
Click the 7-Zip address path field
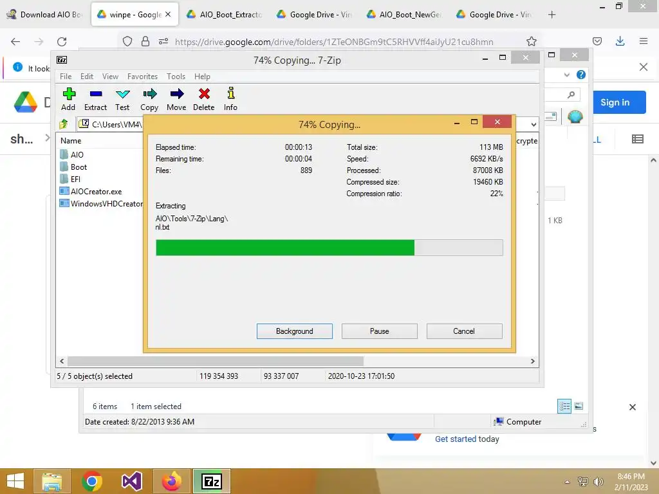pos(111,124)
